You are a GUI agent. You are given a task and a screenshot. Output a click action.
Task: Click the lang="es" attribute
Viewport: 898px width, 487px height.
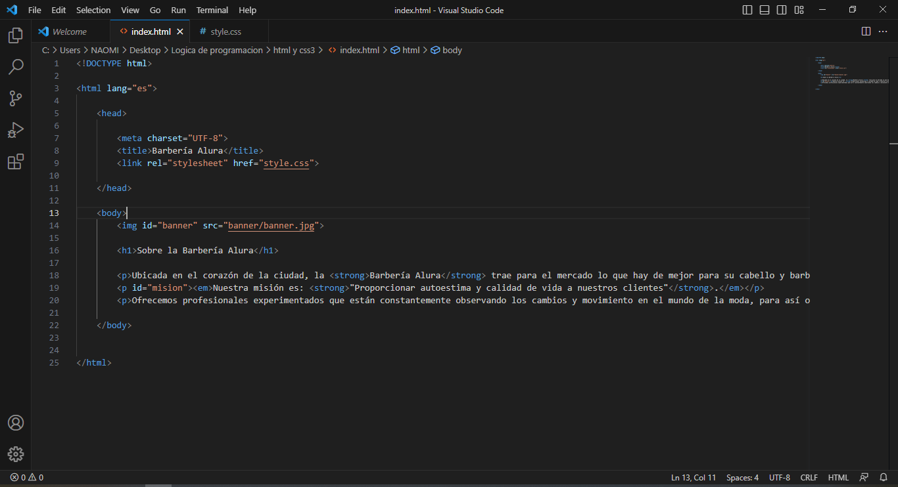[130, 88]
